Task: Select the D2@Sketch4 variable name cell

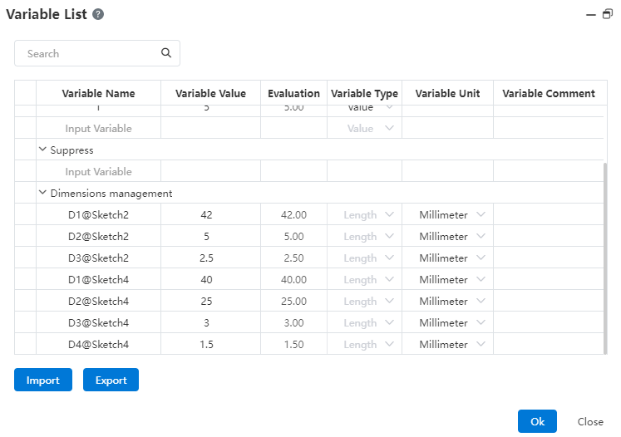Action: 98,301
